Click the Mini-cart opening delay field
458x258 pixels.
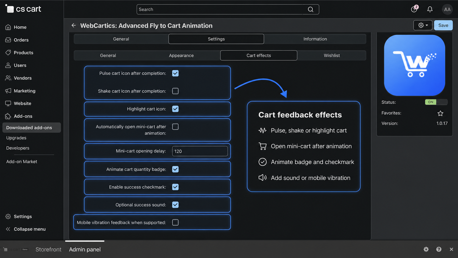200,151
